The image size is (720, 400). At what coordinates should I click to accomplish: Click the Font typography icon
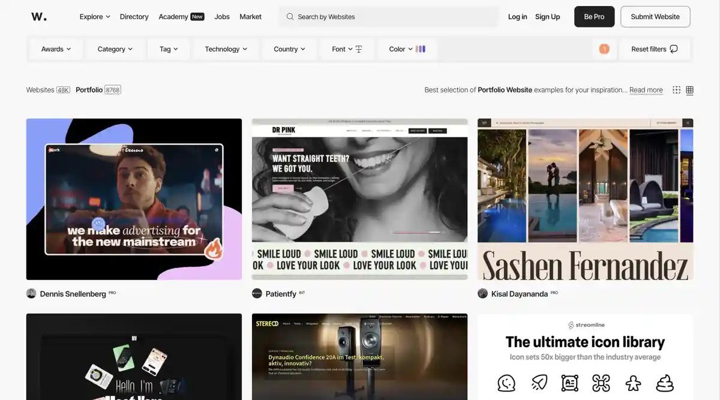[x=359, y=49]
